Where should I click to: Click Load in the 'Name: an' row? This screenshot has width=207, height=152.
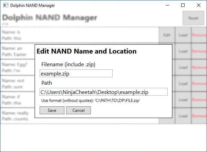183,51
